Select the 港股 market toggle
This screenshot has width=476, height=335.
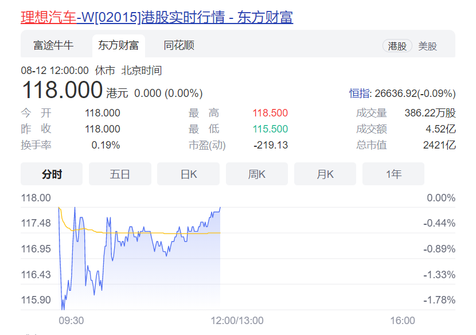click(397, 46)
